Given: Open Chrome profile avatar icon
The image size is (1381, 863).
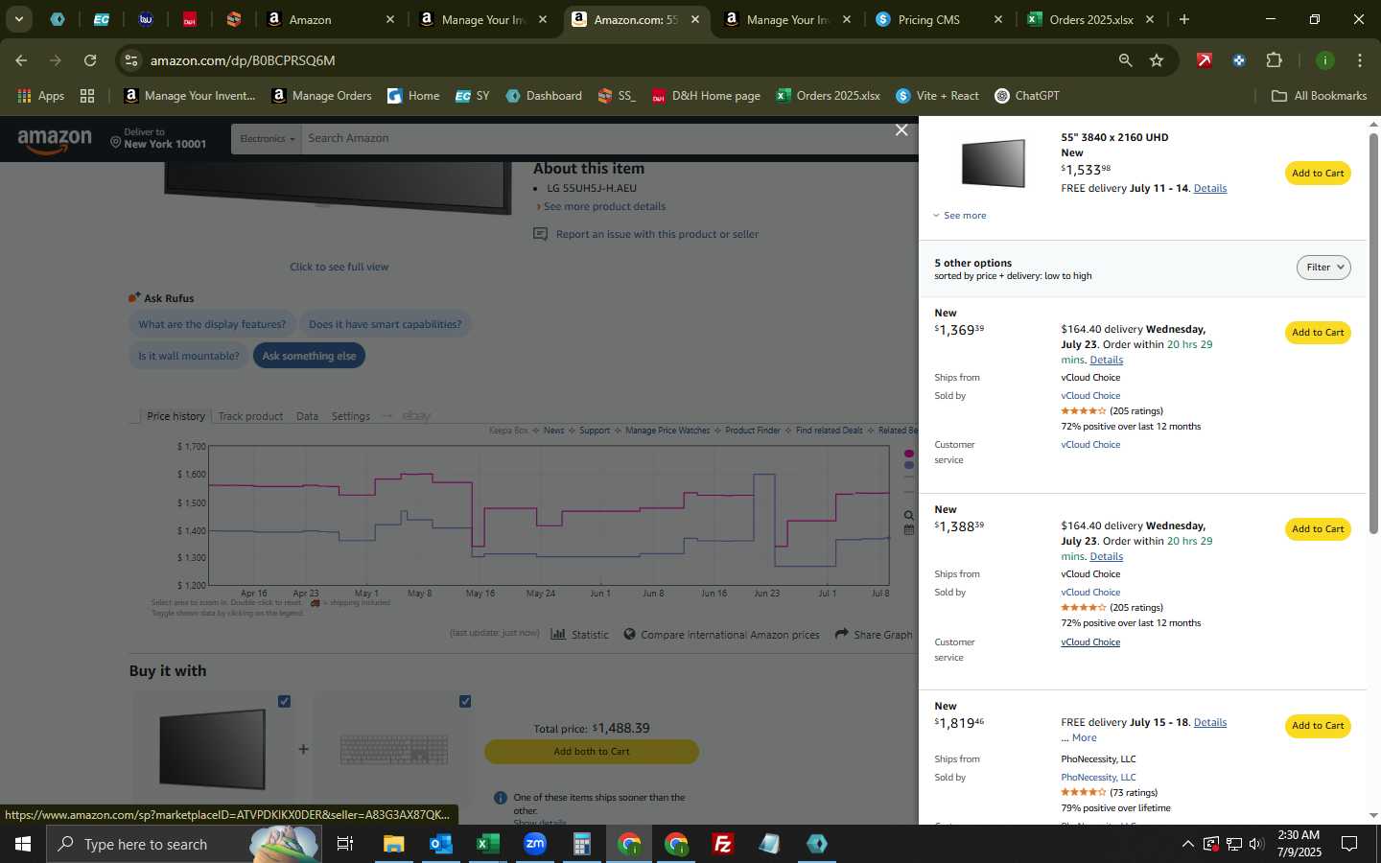Looking at the screenshot, I should point(1324,60).
